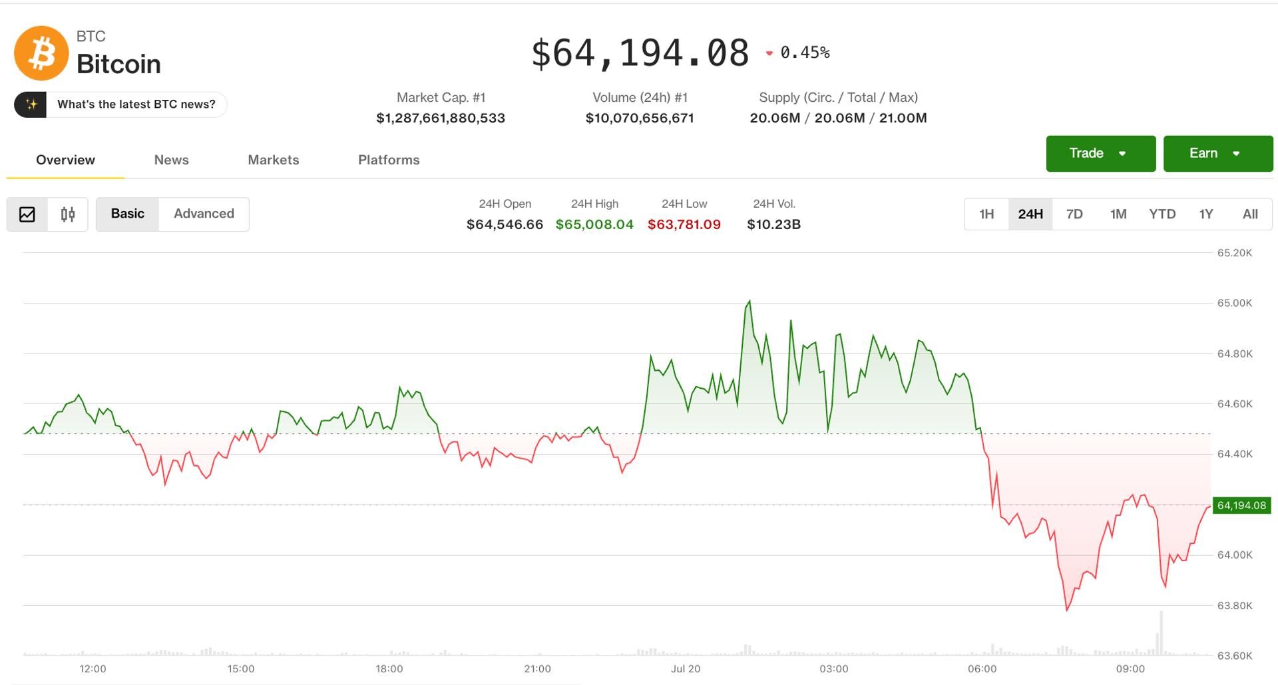
Task: Select the 1M time range
Action: point(1118,214)
